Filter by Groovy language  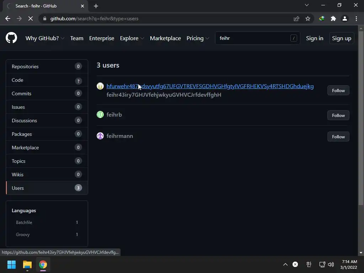(47, 235)
